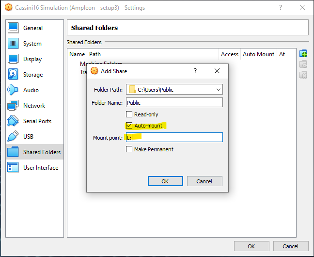Viewport: 314px width, 257px height.
Task: Click the Folder Path combo box text
Action: coord(156,90)
